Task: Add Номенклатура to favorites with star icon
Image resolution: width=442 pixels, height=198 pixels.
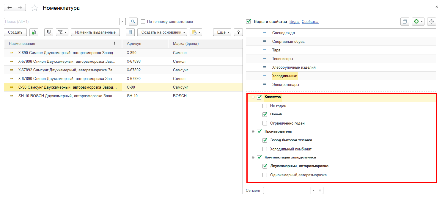Action: pos(35,8)
